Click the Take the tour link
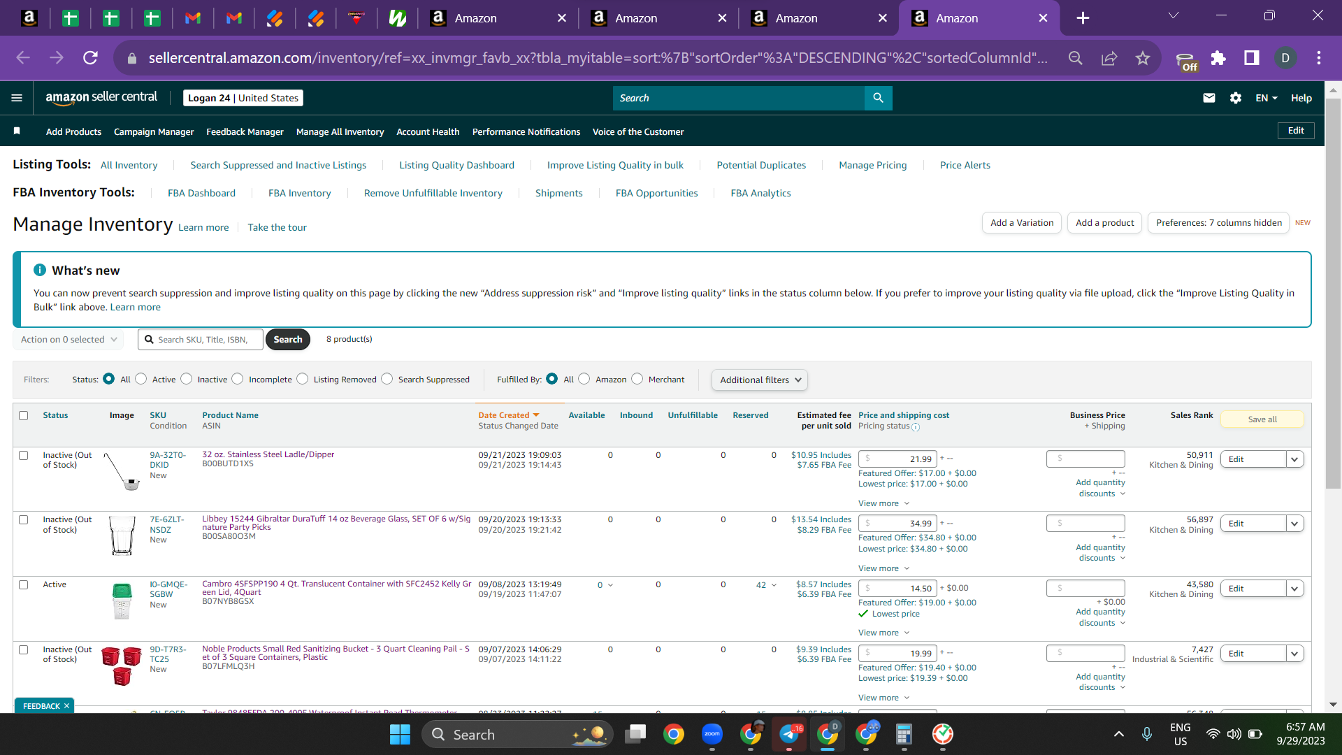This screenshot has height=755, width=1342. coord(277,227)
